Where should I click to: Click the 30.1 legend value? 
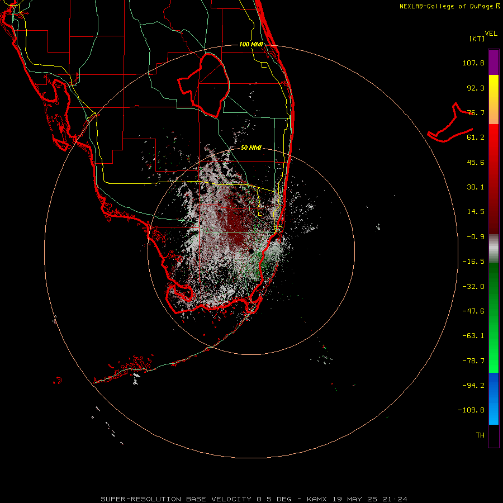tap(476, 187)
